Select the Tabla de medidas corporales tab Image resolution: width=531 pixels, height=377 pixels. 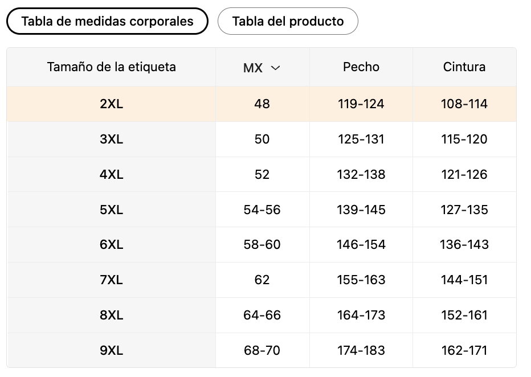(107, 21)
